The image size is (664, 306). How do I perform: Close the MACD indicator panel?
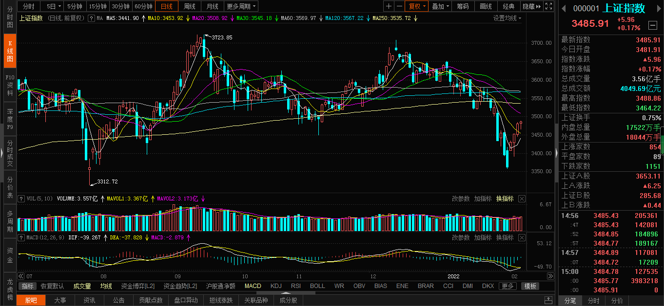(x=522, y=237)
